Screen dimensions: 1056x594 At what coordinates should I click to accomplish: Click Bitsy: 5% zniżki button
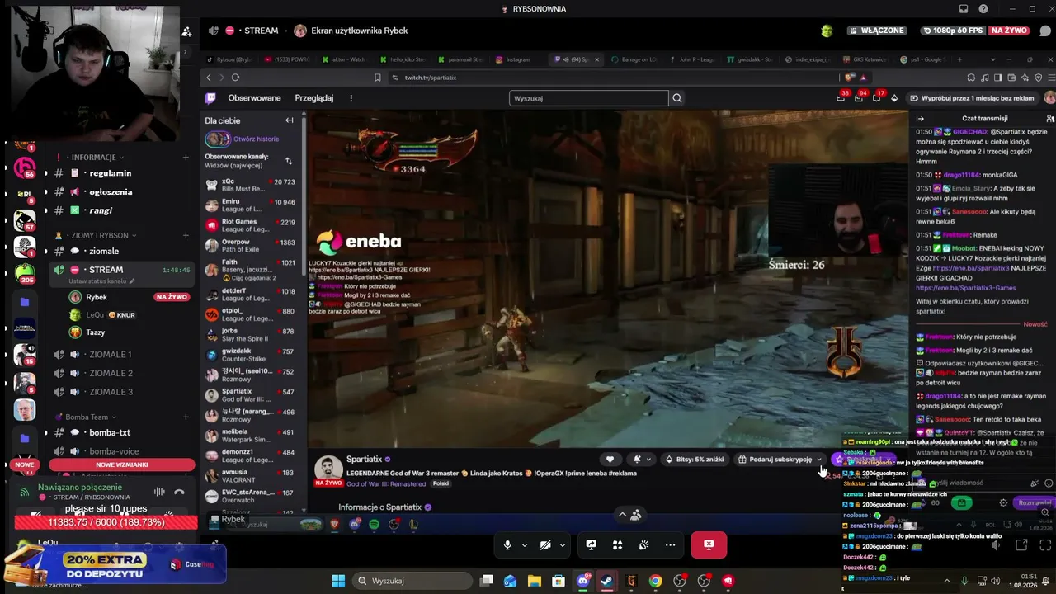695,460
